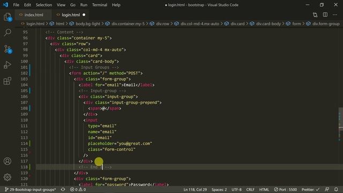Click the VS Code logo icon
This screenshot has width=343, height=193.
tap(5, 5)
